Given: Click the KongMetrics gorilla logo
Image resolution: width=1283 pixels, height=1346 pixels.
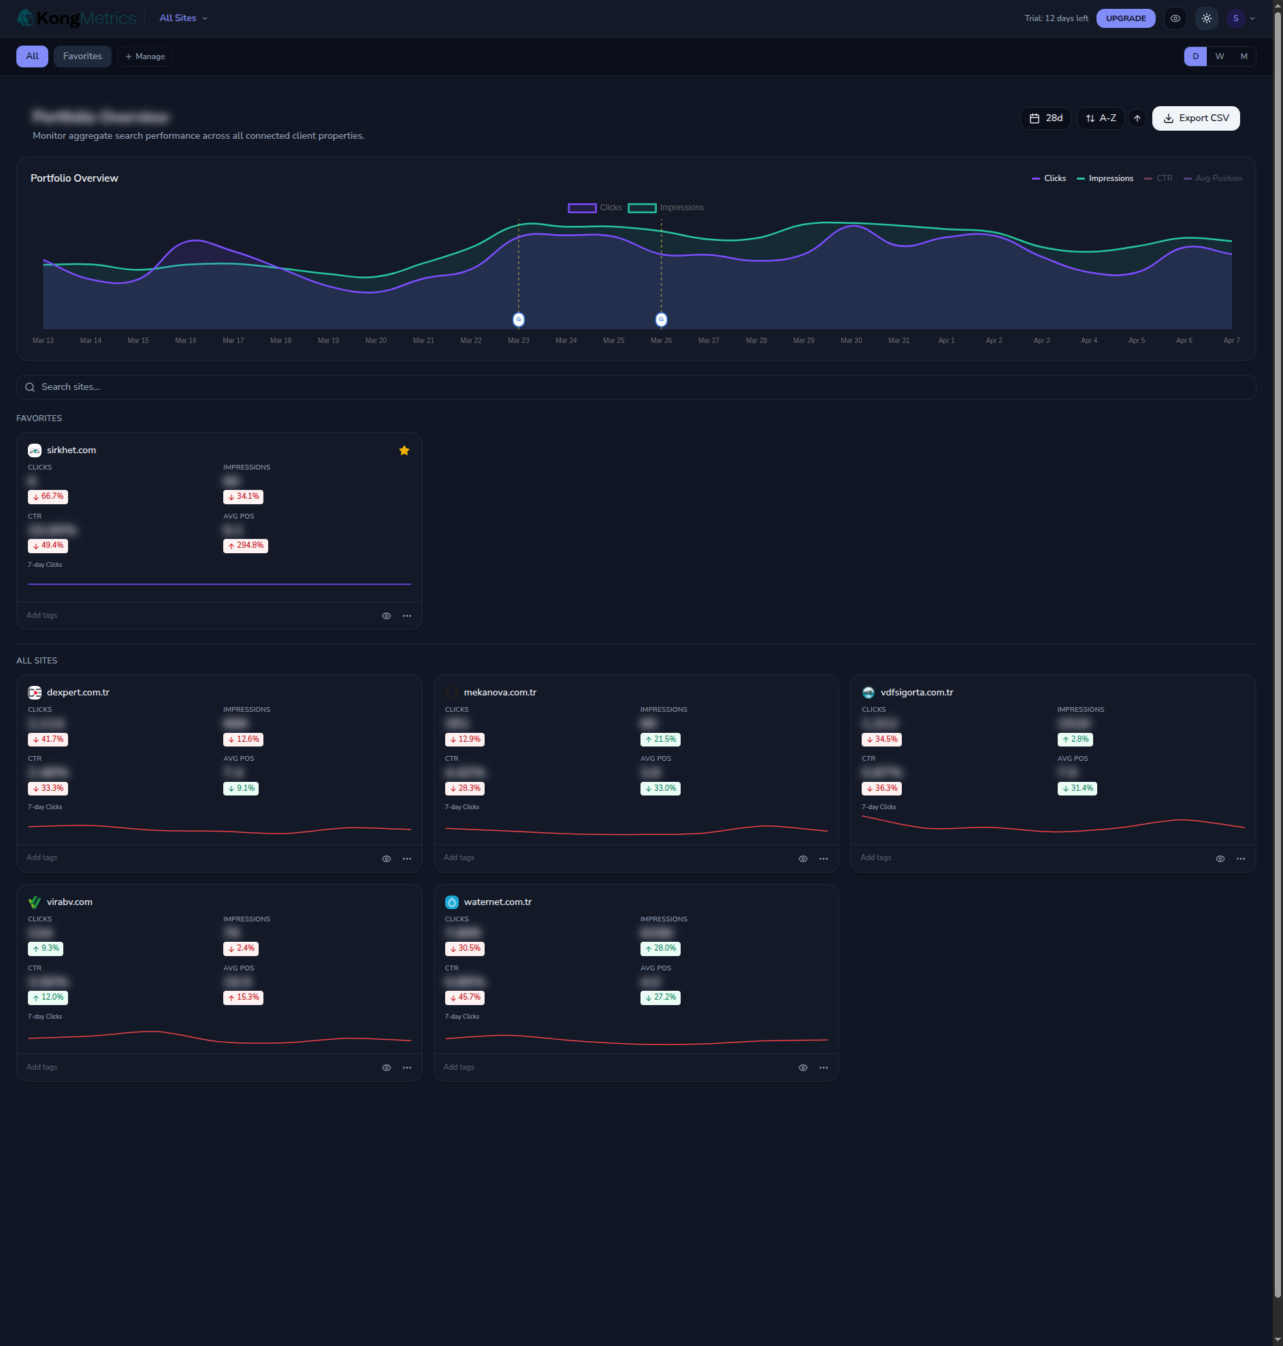Looking at the screenshot, I should click(x=26, y=18).
